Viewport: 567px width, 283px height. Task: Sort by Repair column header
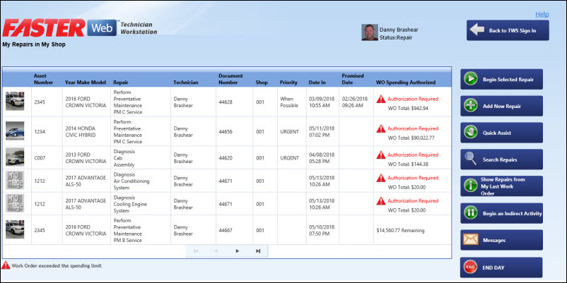[x=120, y=83]
